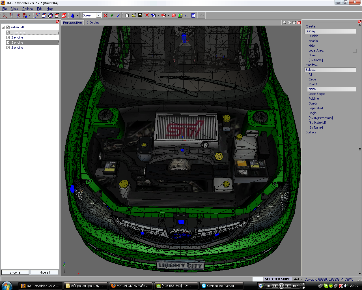Select the zoom magnifier in viewport
Screen dimensions: 362x290
coord(285,23)
